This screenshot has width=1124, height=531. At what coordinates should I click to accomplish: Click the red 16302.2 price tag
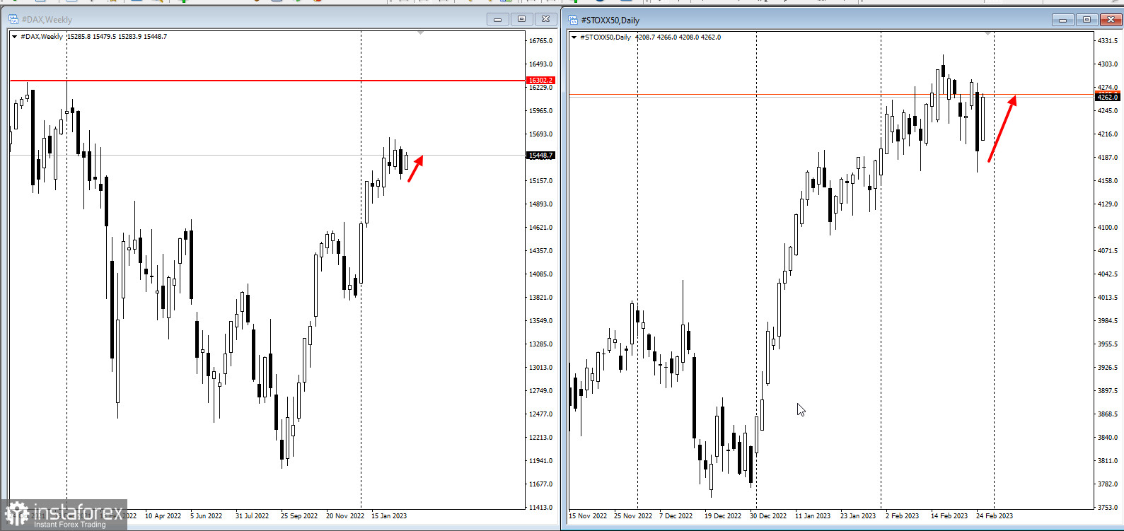(x=541, y=81)
